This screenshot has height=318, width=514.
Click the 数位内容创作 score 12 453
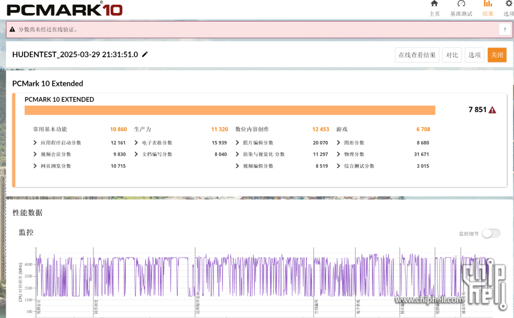pos(320,129)
